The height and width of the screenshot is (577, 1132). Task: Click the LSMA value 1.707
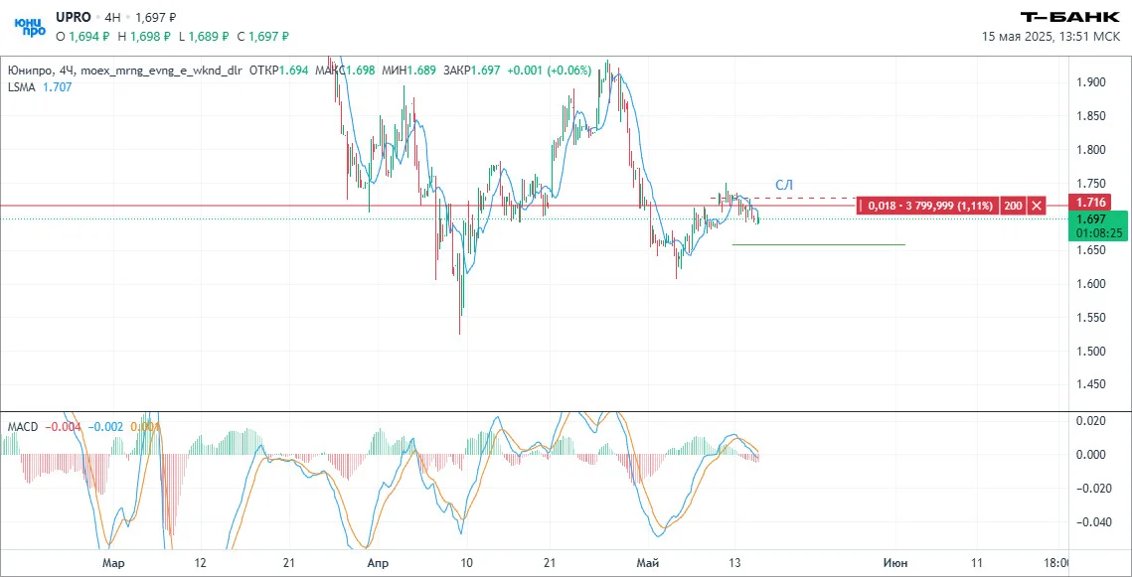coord(57,86)
